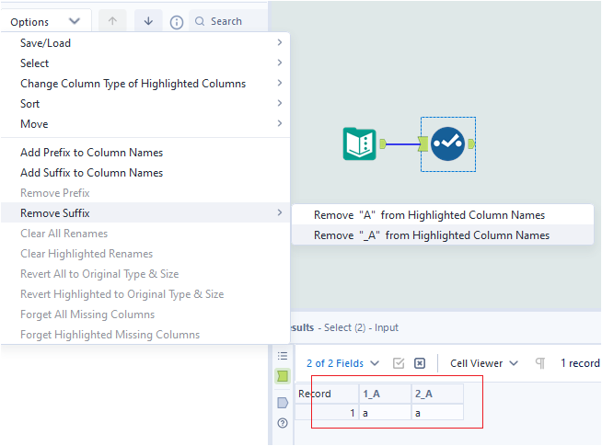
Task: Click the deselect all fields X icon
Action: 420,363
